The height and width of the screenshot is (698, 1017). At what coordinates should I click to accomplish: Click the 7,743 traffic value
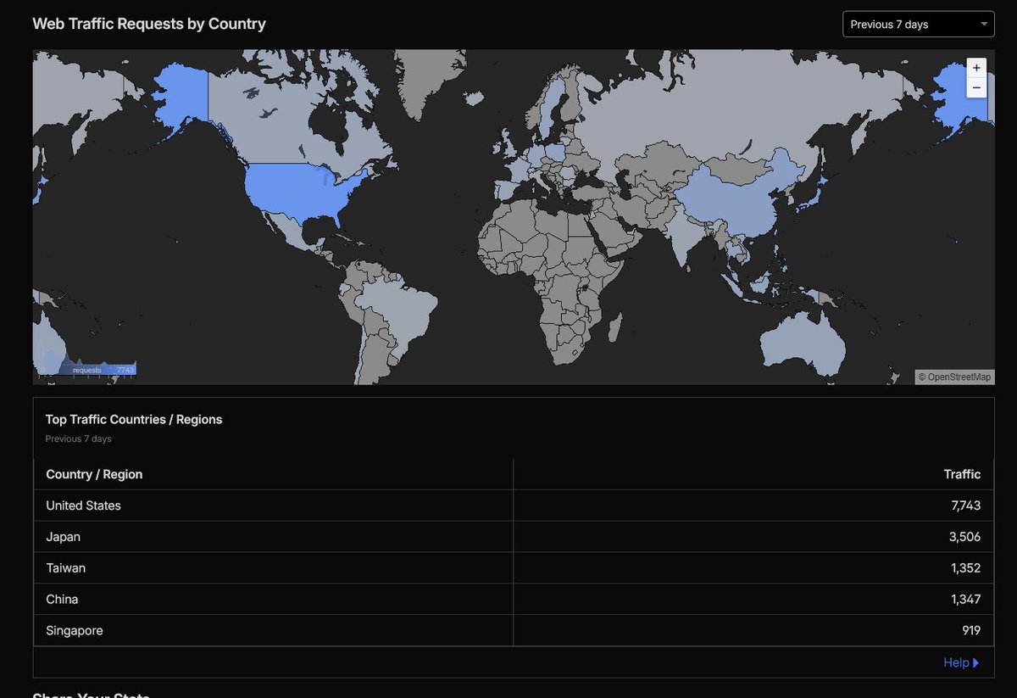point(965,505)
